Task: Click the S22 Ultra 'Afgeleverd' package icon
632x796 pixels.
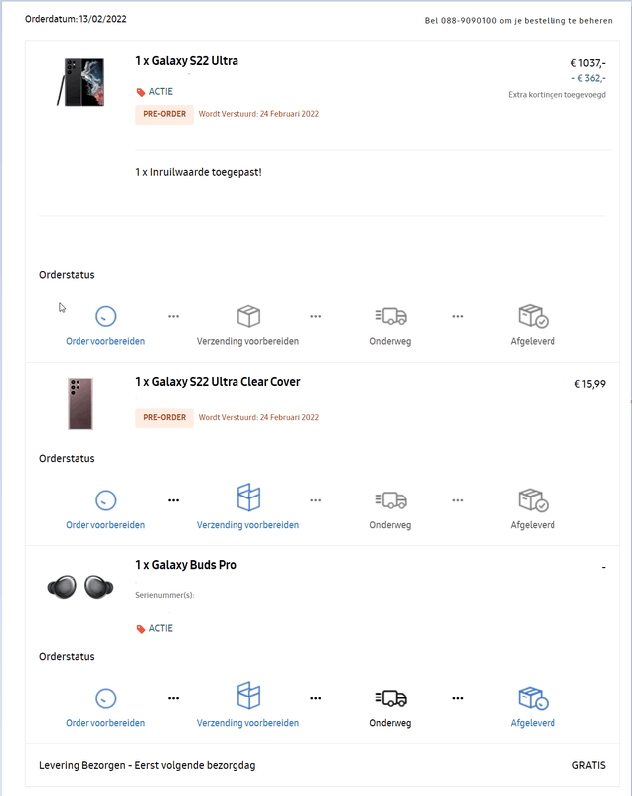Action: [x=533, y=317]
